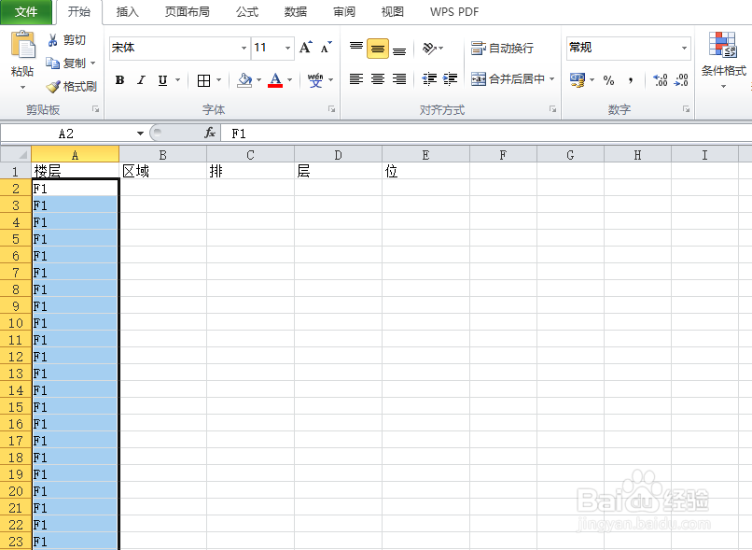Image resolution: width=752 pixels, height=550 pixels.
Task: Click the accounting currency format icon
Action: 578,79
